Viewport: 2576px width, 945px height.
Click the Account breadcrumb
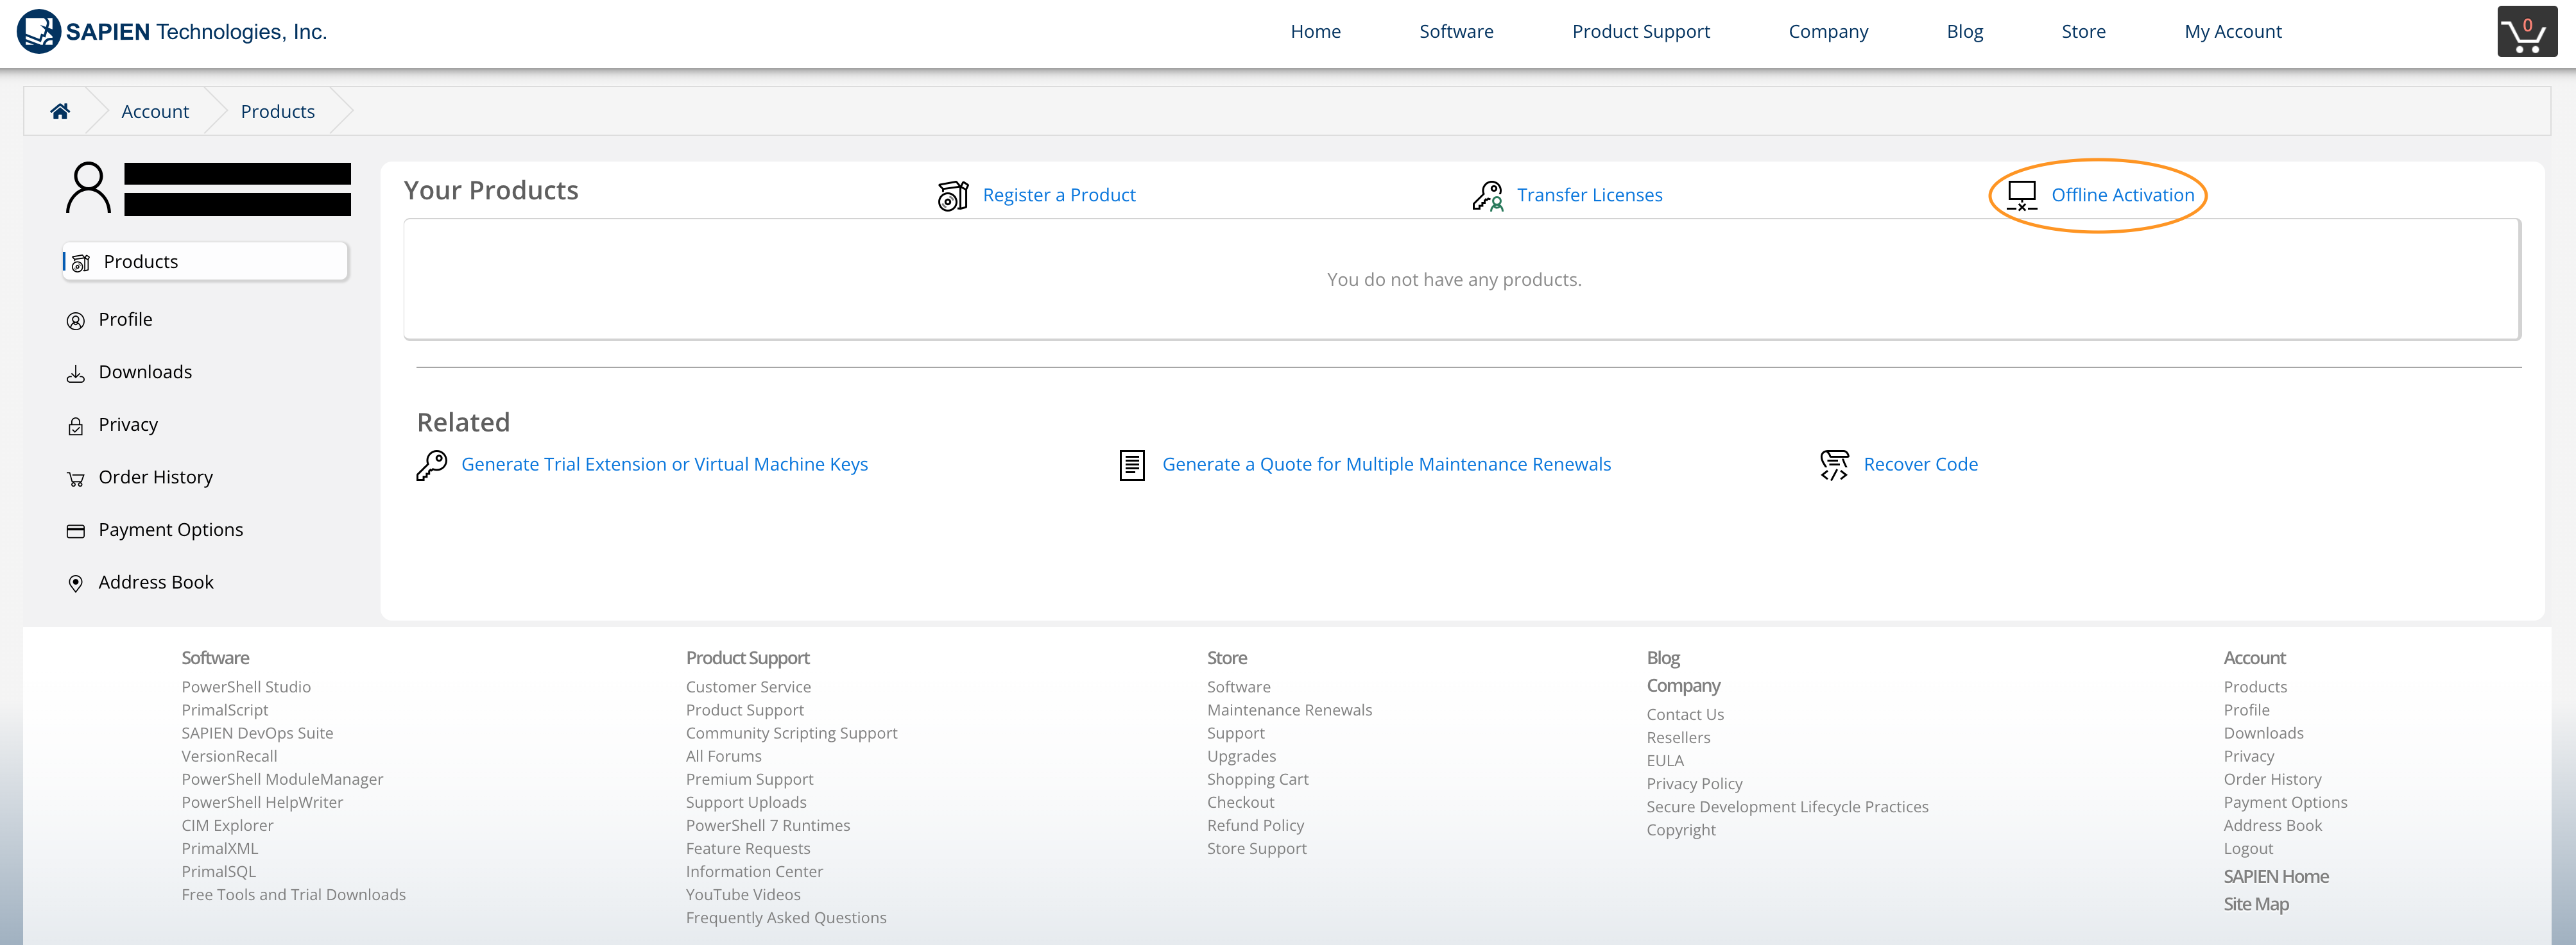coord(155,111)
